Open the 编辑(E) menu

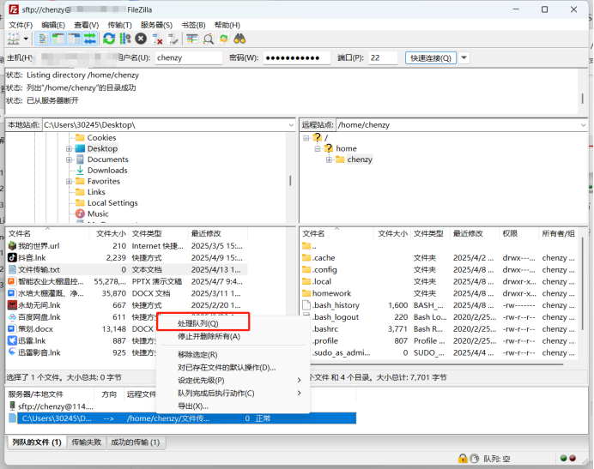click(53, 25)
